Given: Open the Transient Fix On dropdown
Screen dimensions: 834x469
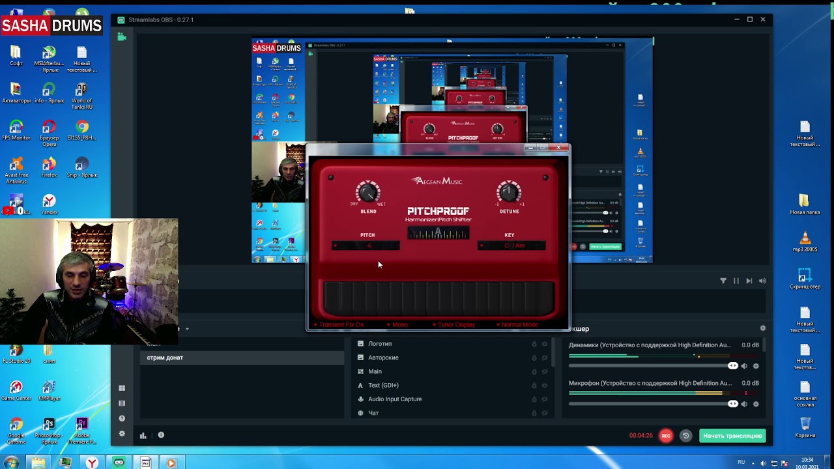Looking at the screenshot, I should 339,324.
